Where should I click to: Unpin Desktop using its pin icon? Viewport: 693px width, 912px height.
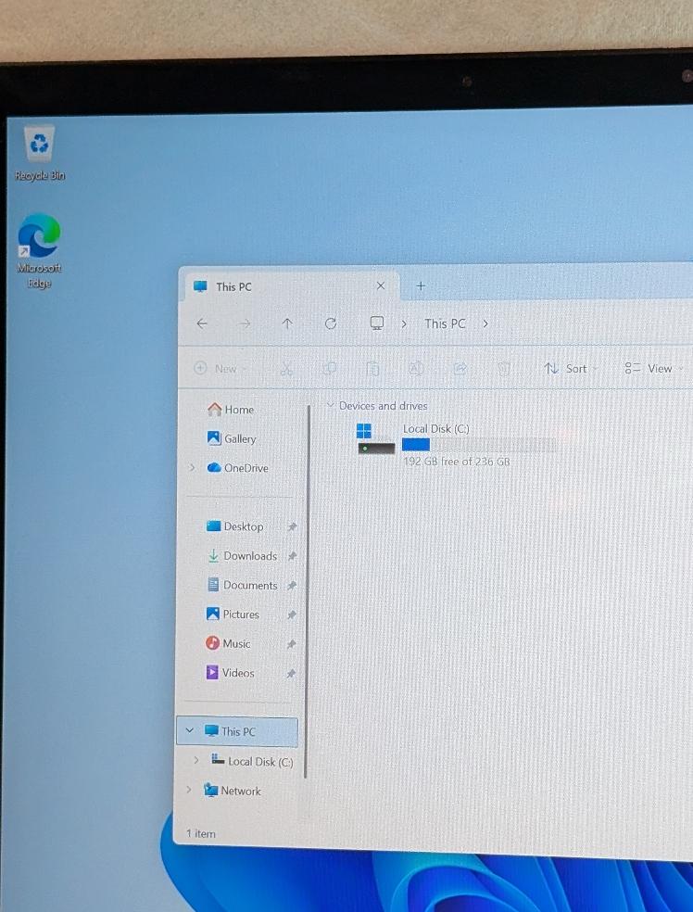[292, 527]
